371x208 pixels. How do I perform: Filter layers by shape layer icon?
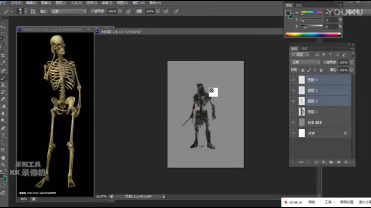[x=337, y=55]
